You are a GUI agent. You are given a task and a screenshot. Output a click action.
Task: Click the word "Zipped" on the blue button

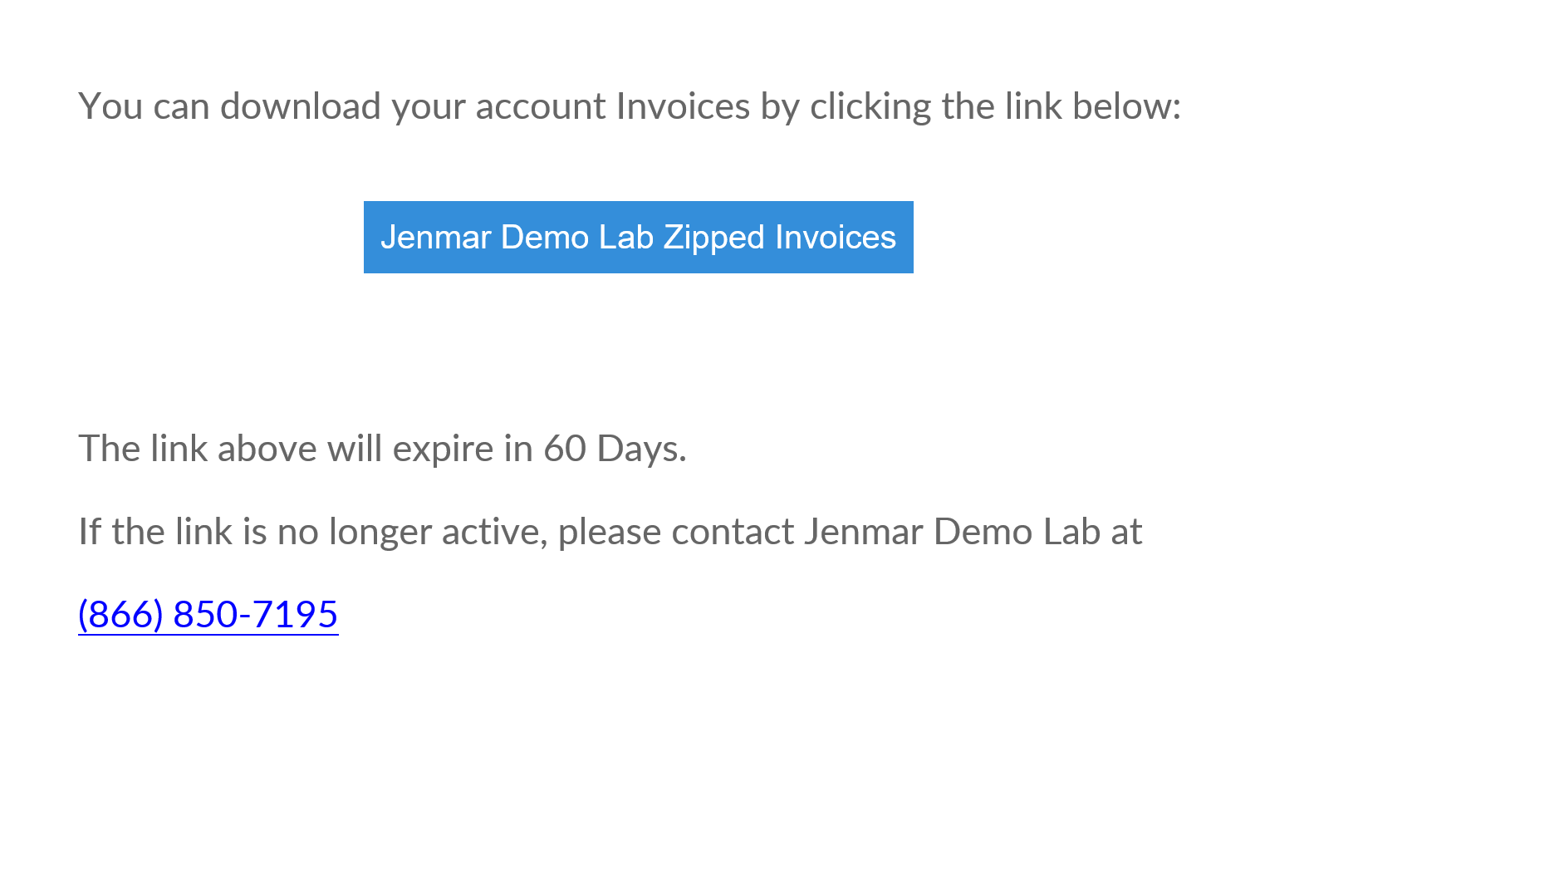pos(713,238)
